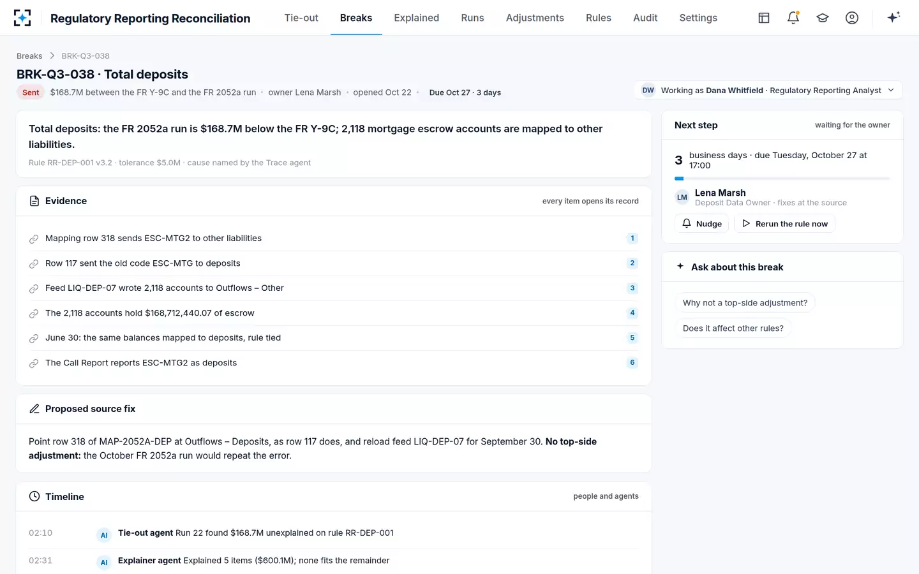The image size is (919, 574).
Task: Open evidence item badge 1
Action: coord(632,239)
